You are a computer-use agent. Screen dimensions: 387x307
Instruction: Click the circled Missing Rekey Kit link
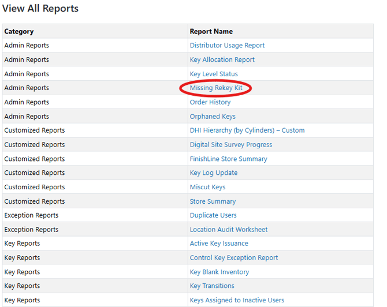tap(216, 88)
